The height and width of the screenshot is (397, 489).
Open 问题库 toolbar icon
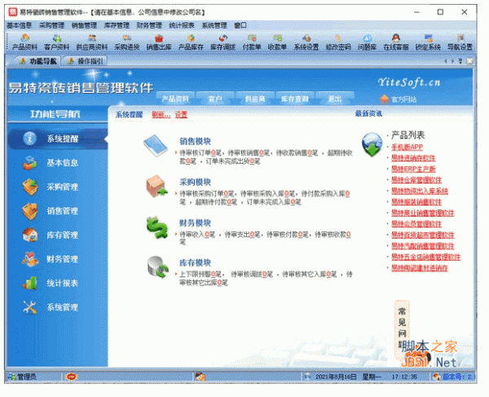[367, 42]
